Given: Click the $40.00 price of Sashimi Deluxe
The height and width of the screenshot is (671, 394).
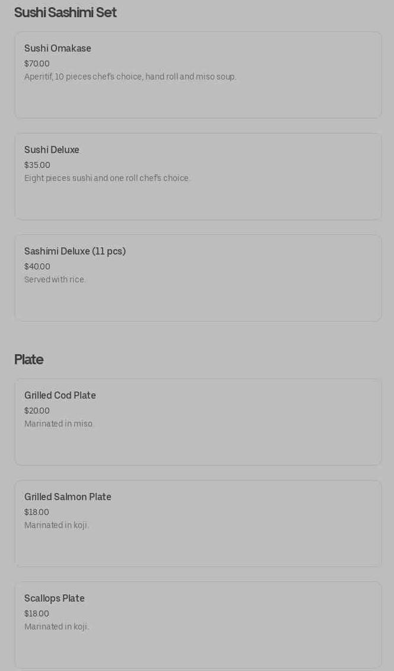Looking at the screenshot, I should coord(37,266).
